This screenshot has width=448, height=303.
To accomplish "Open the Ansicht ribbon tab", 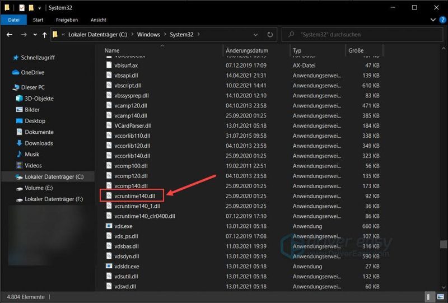I will click(99, 20).
